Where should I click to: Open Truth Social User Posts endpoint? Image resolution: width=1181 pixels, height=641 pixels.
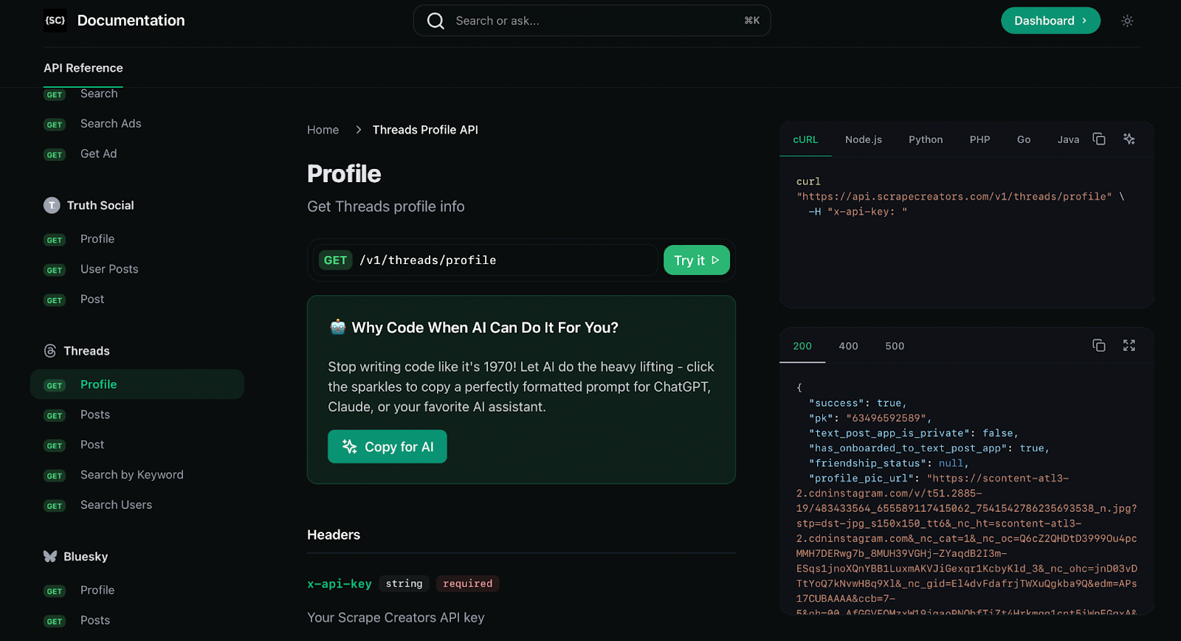109,269
